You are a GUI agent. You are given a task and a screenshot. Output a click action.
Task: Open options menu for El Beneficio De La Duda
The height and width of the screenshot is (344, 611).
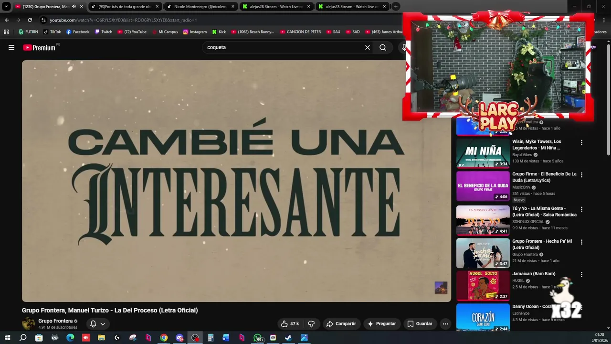581,175
